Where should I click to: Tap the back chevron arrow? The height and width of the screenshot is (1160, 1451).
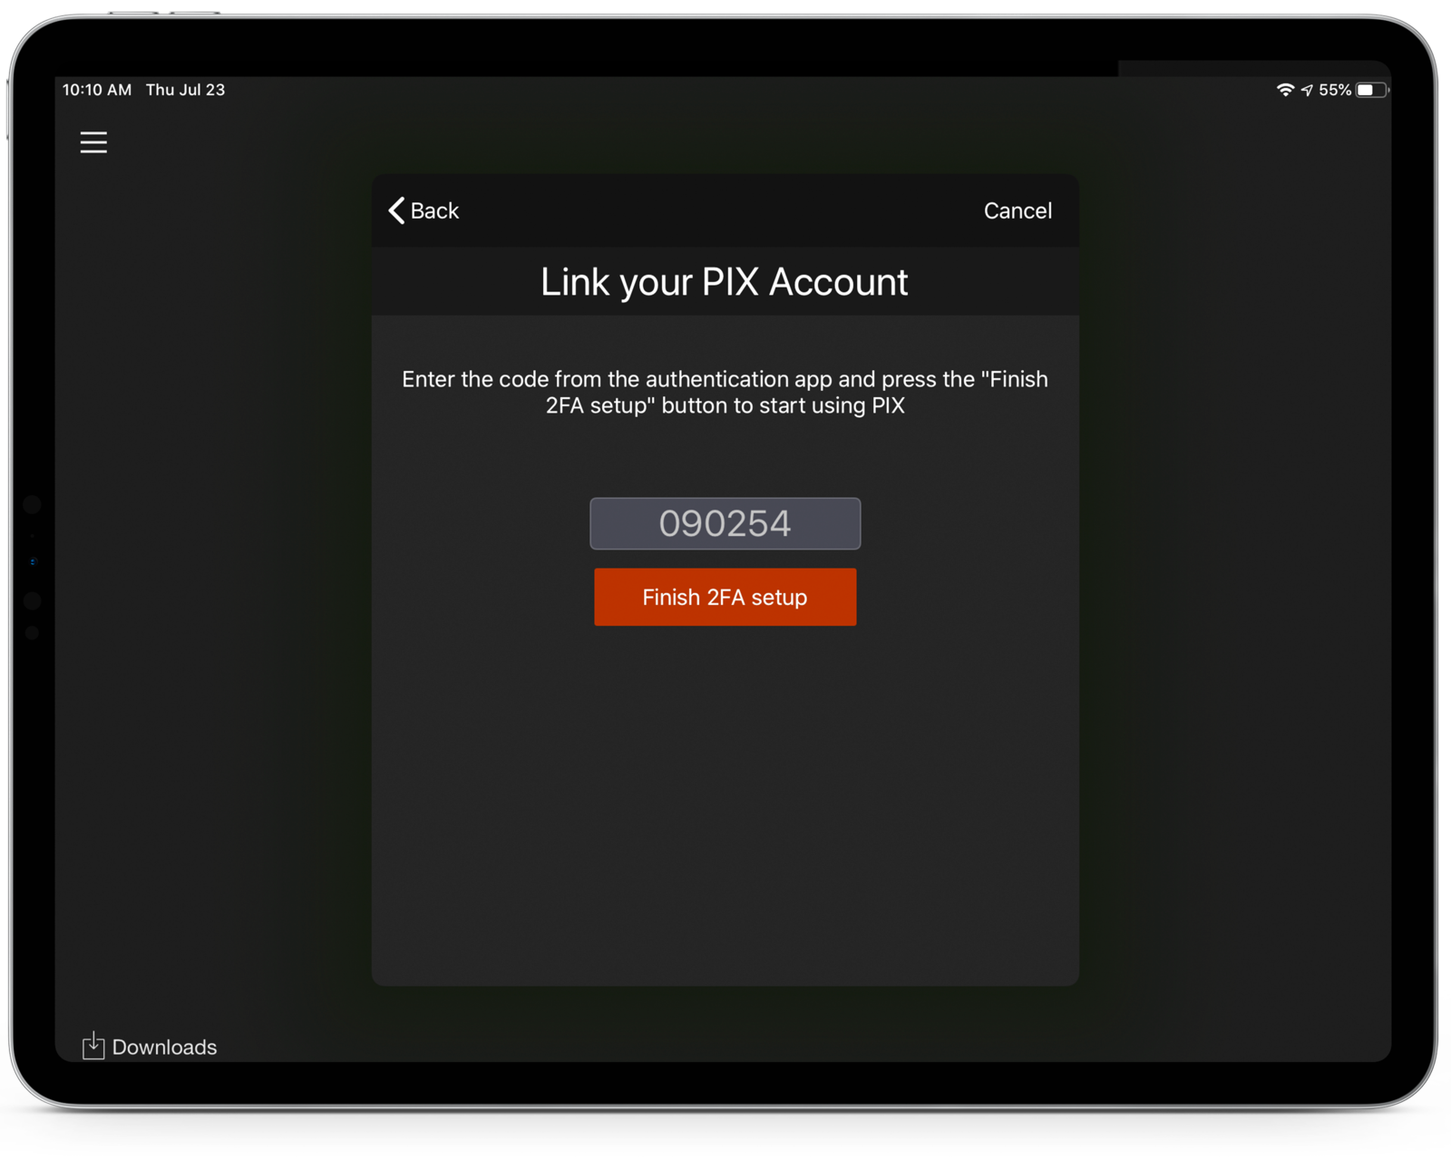396,210
